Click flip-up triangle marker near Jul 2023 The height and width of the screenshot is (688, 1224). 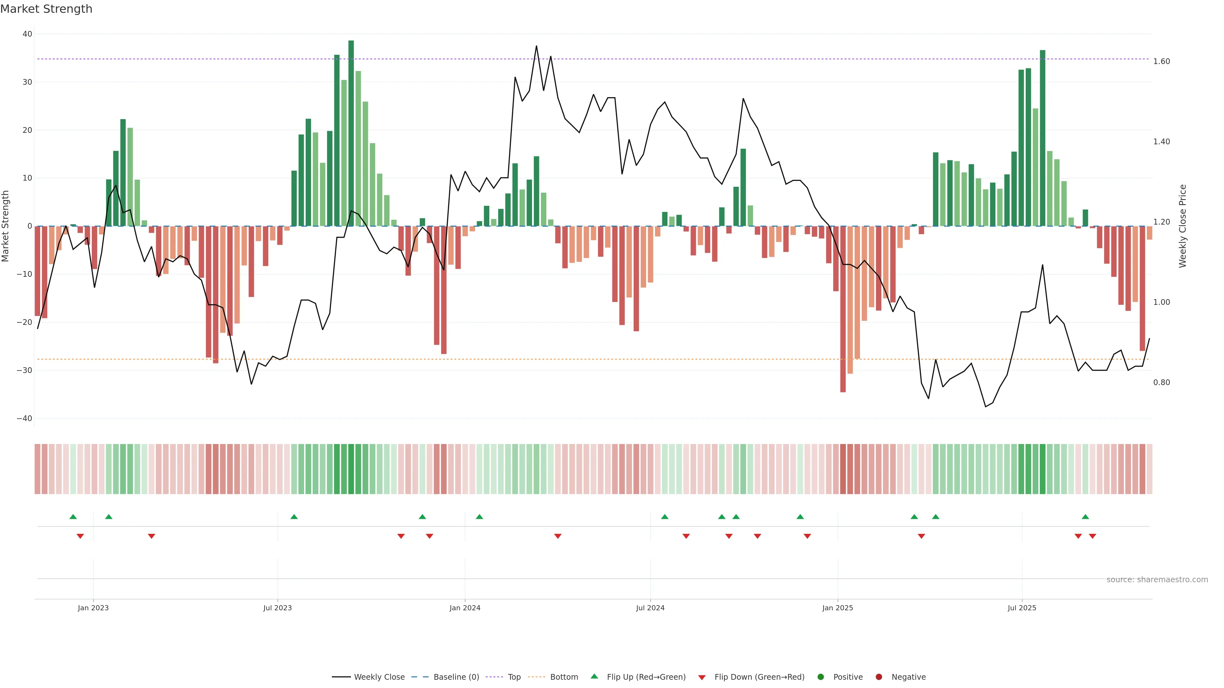(294, 517)
